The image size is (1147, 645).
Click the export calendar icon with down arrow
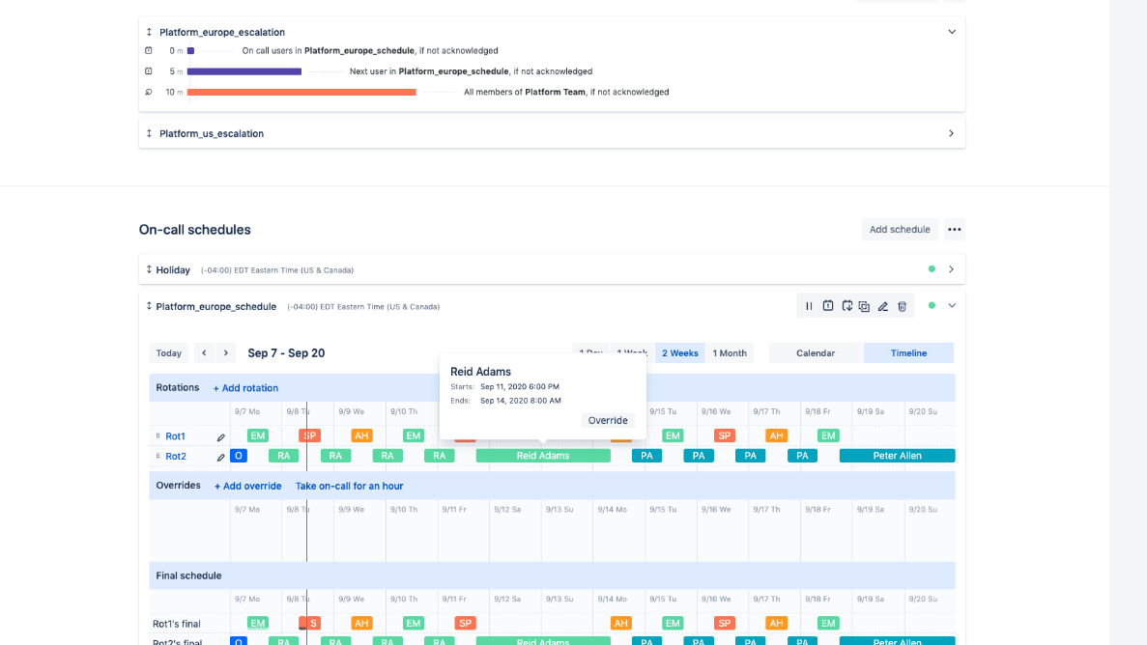[x=846, y=306]
